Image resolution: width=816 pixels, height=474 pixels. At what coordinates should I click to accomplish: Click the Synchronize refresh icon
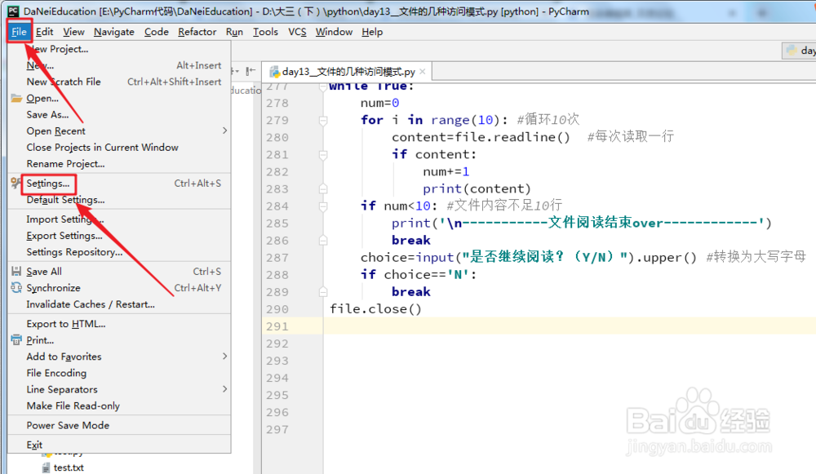(x=16, y=288)
